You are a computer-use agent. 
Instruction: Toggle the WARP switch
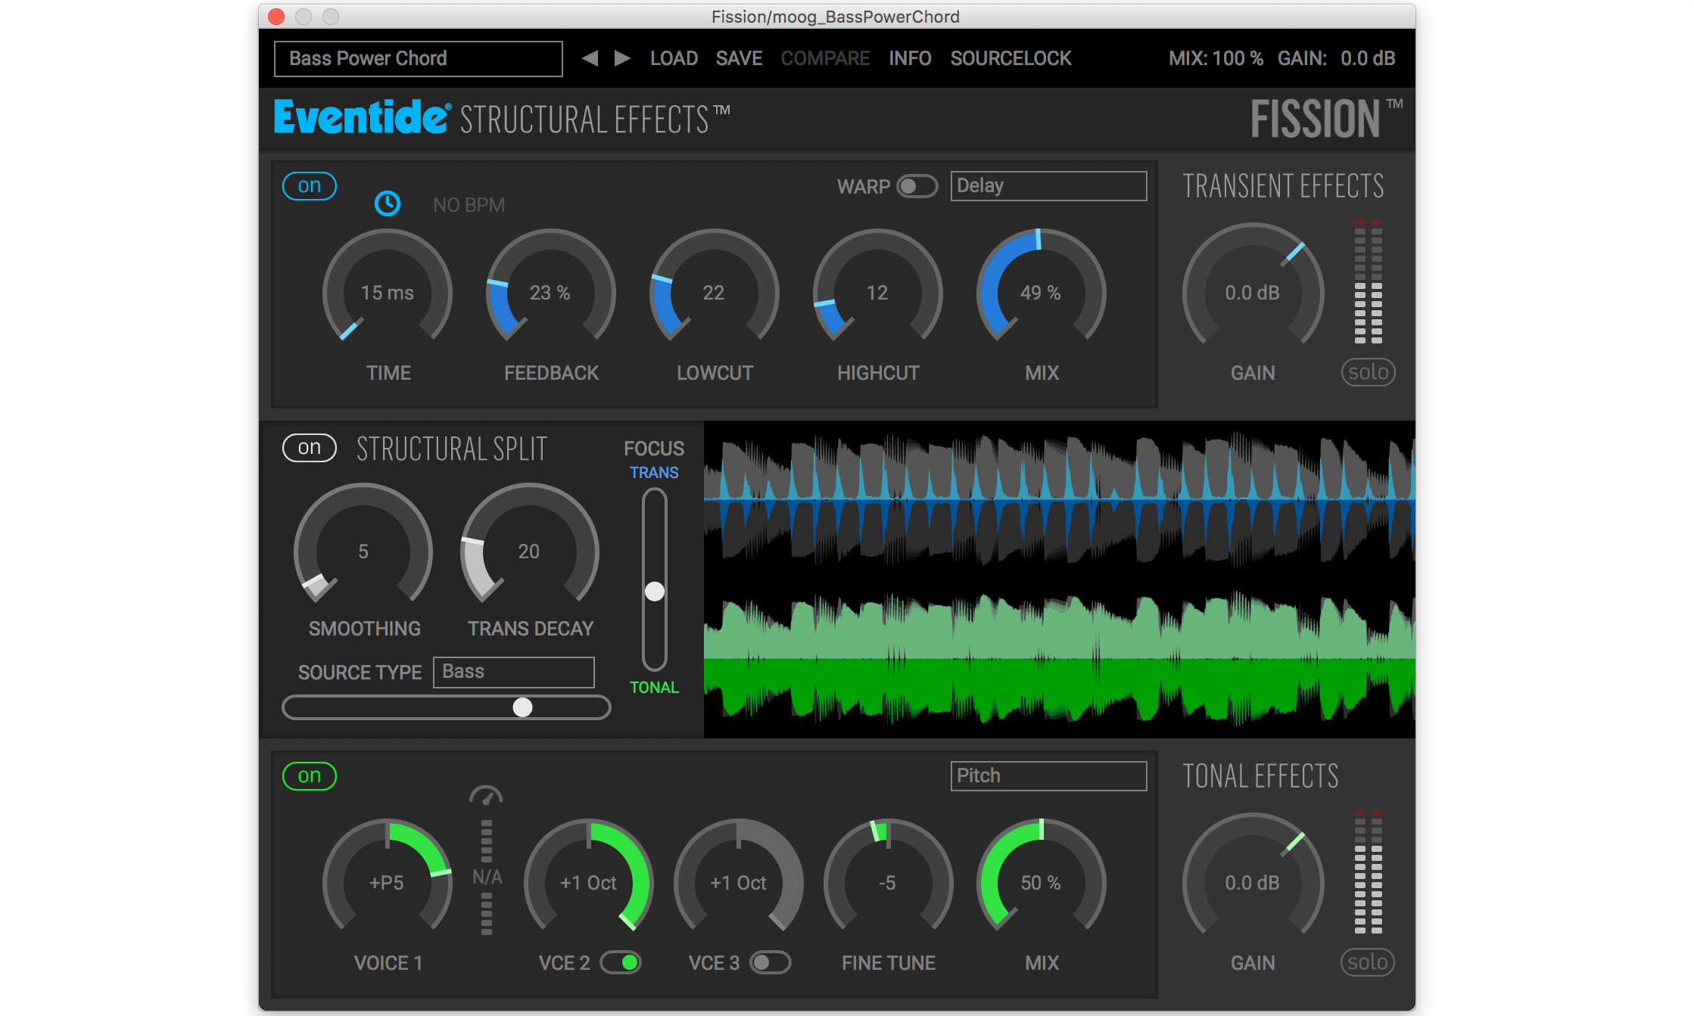point(917,186)
